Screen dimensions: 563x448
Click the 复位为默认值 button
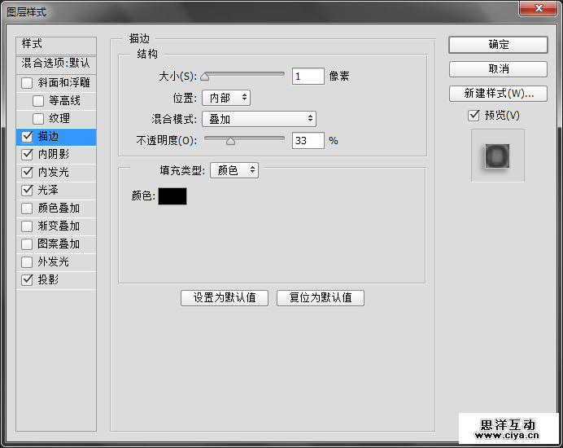(x=321, y=298)
